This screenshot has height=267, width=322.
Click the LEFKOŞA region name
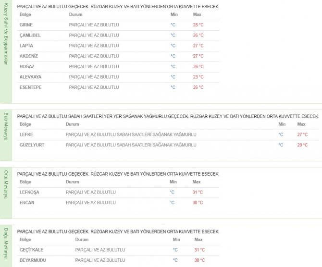(29, 192)
